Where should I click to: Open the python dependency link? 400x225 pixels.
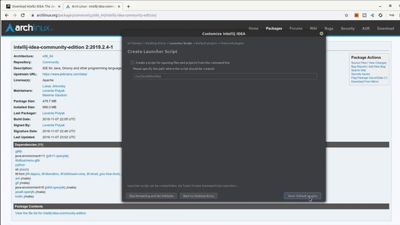pos(20,165)
